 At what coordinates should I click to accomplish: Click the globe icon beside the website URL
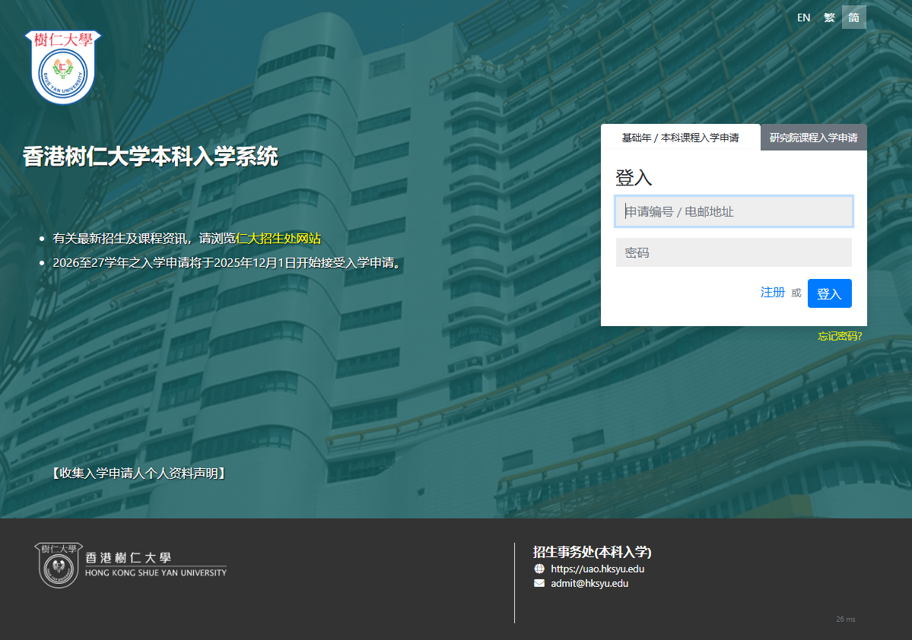539,569
